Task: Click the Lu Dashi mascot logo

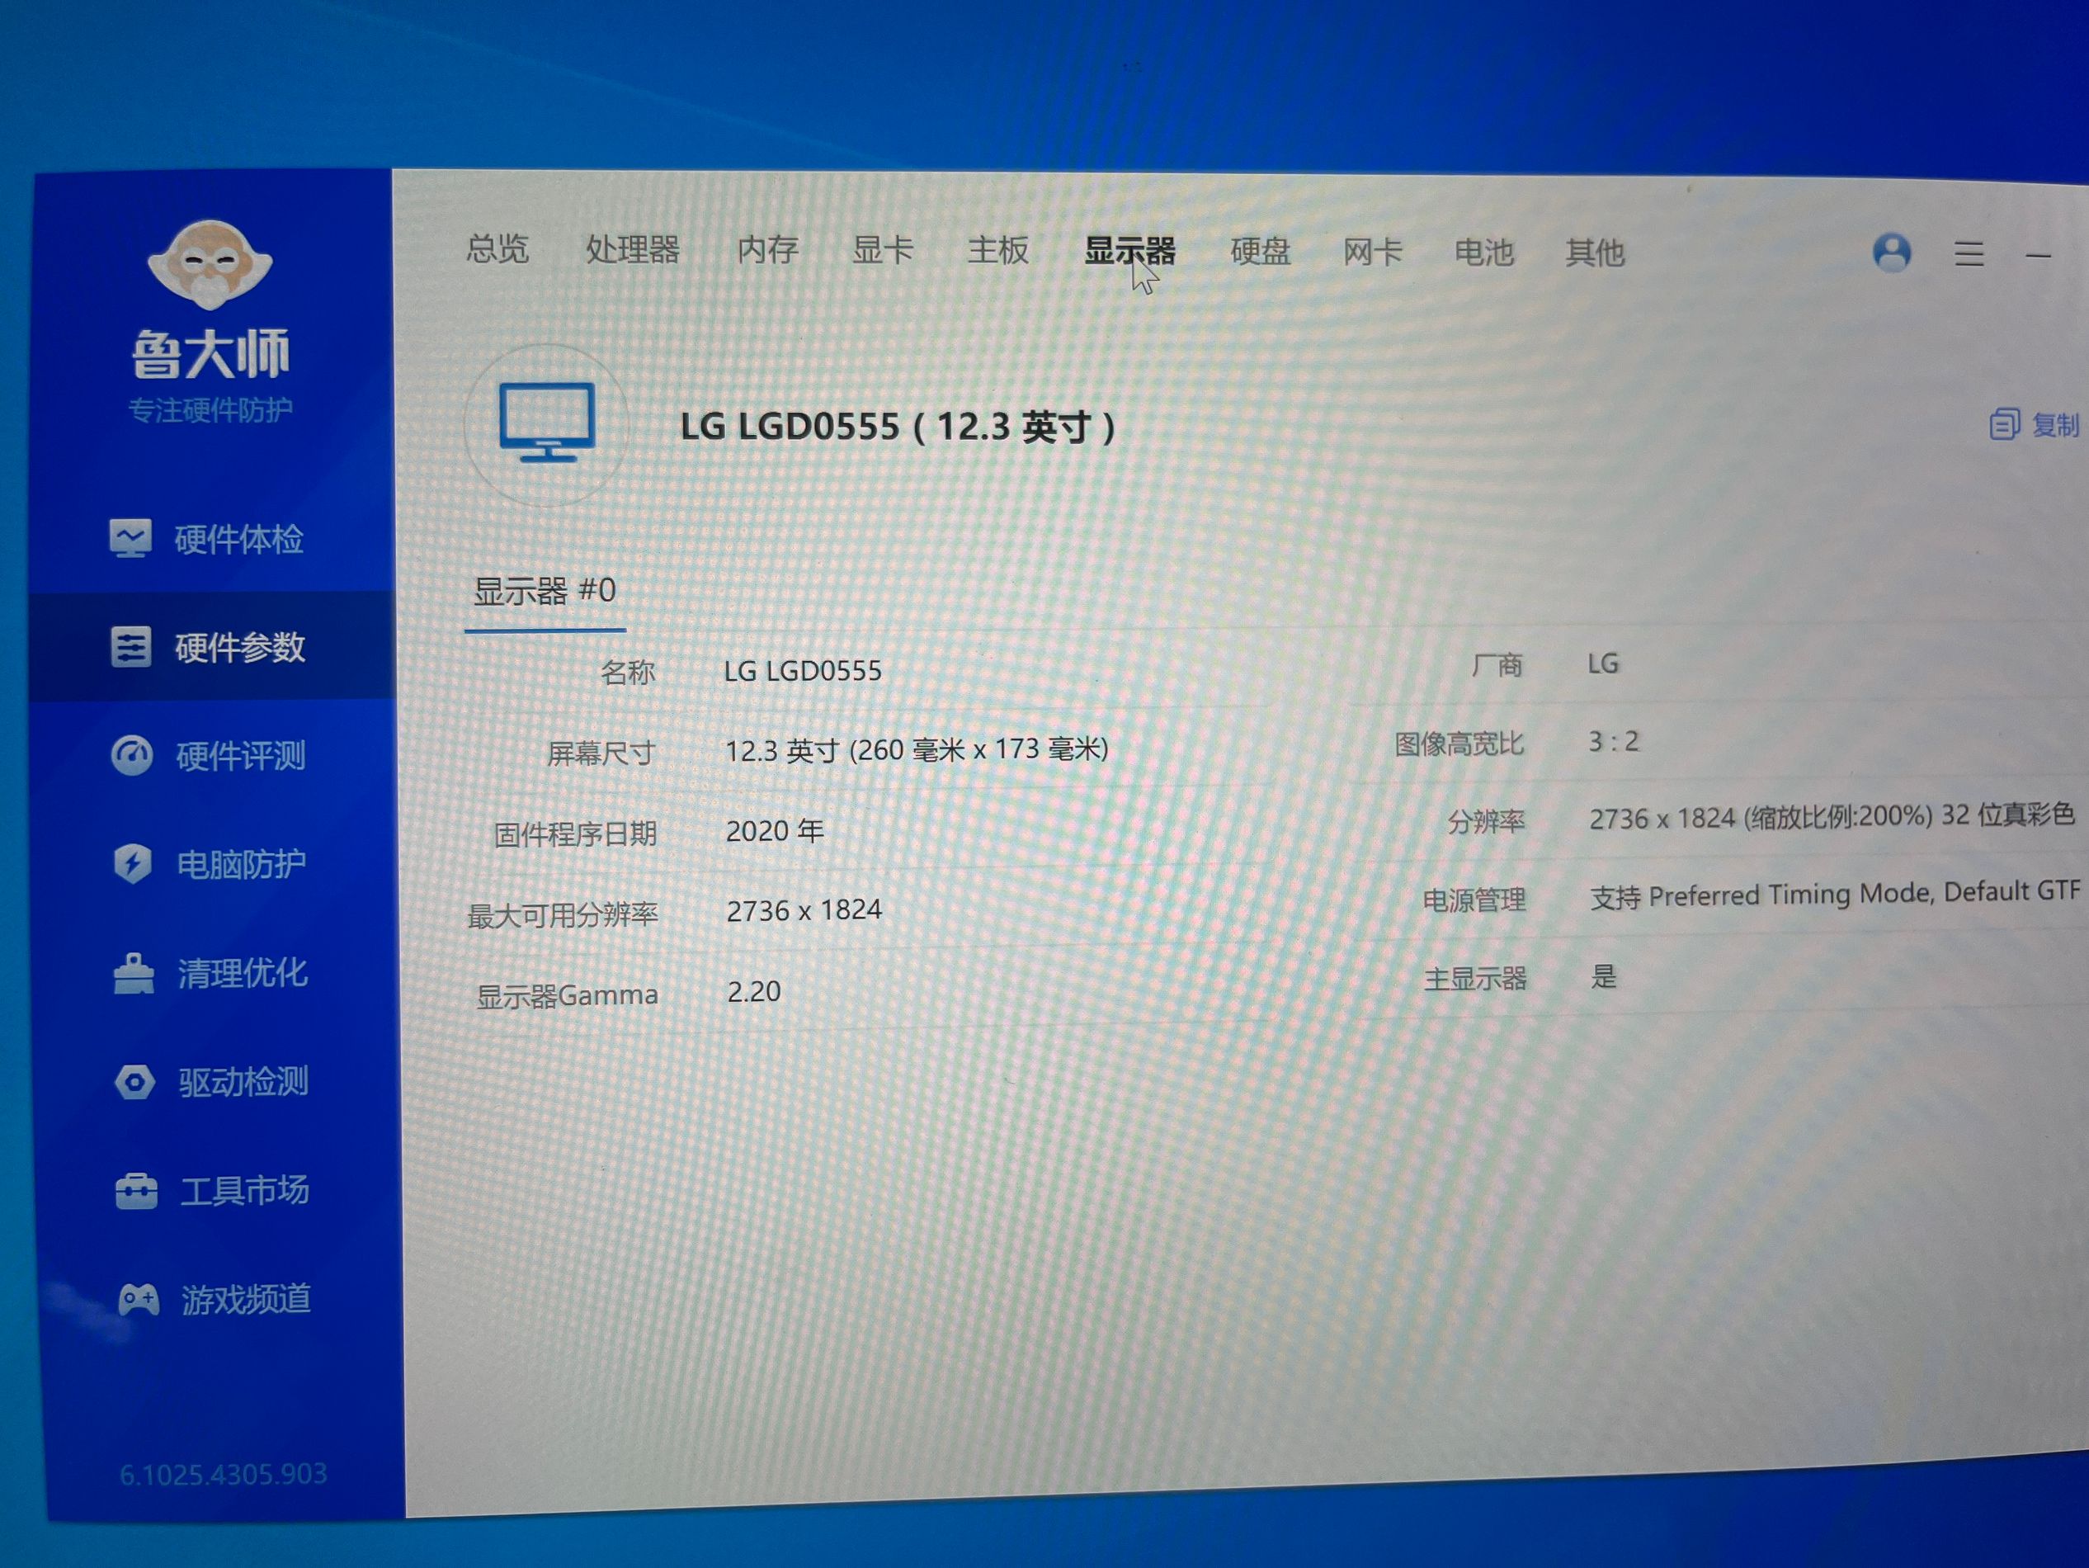Action: 210,264
